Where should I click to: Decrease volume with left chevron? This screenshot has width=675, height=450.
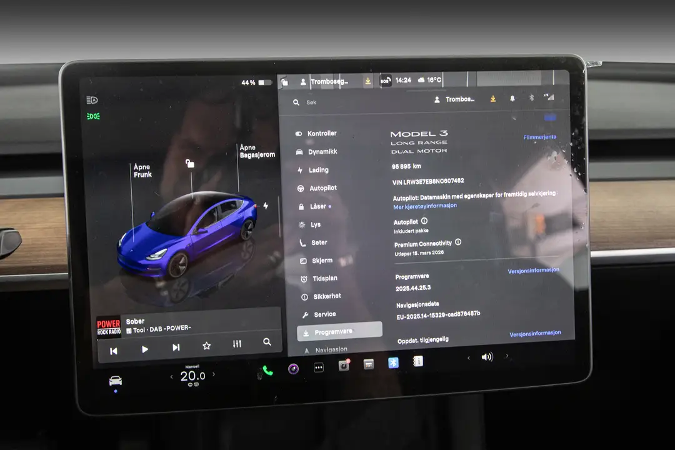pyautogui.click(x=469, y=358)
